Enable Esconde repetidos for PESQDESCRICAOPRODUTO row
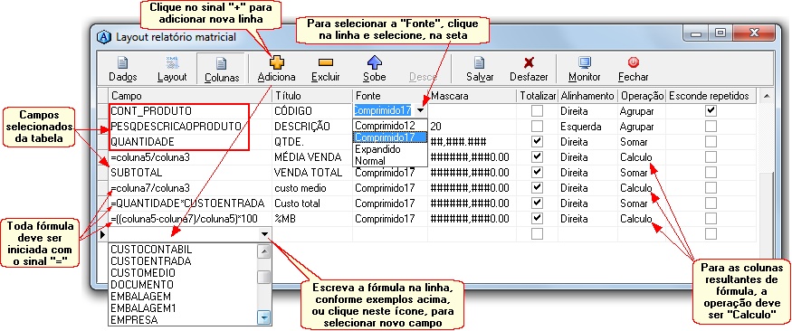This screenshot has height=331, width=792. click(x=711, y=126)
